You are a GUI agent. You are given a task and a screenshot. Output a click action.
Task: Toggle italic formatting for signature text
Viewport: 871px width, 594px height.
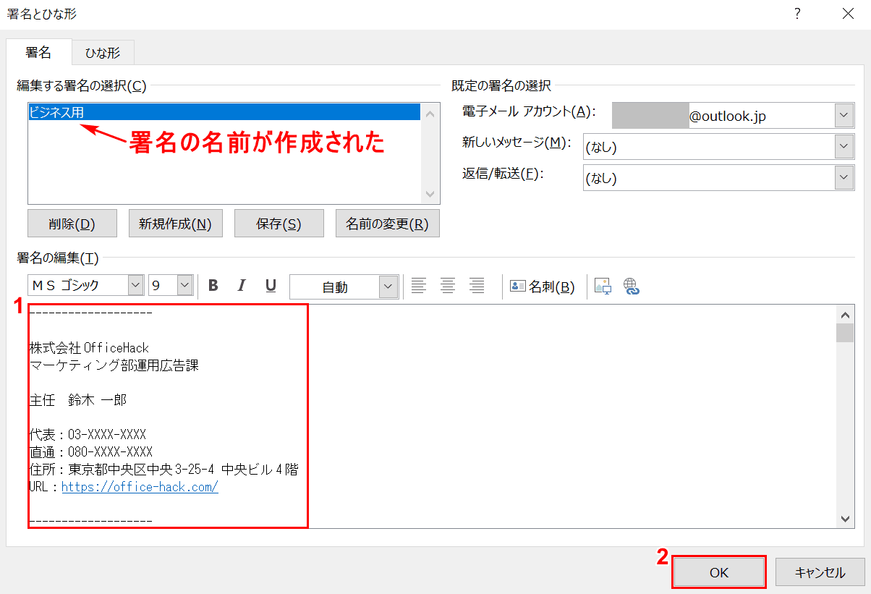click(242, 286)
